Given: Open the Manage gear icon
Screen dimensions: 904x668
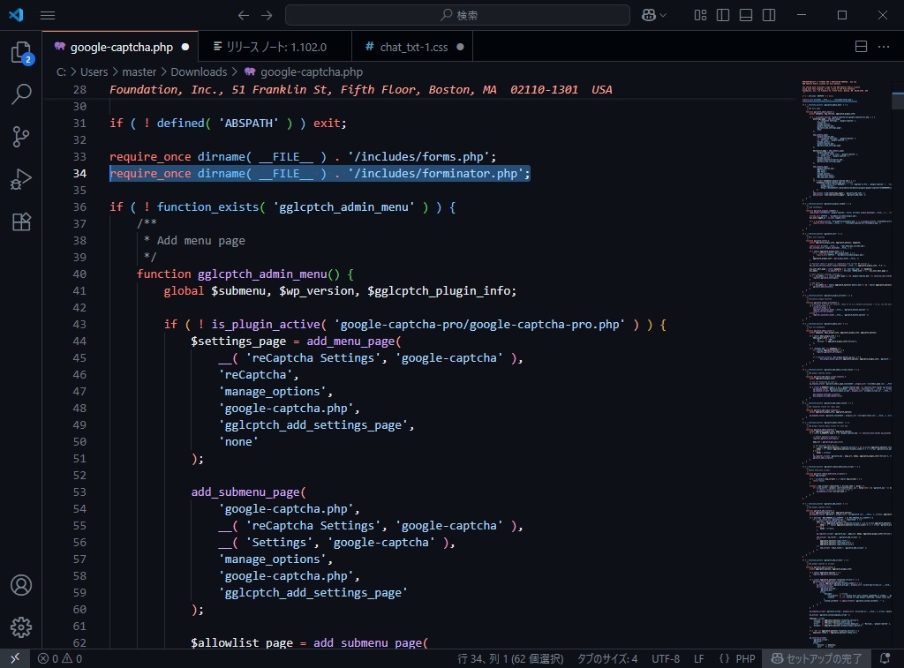Looking at the screenshot, I should click(x=21, y=627).
